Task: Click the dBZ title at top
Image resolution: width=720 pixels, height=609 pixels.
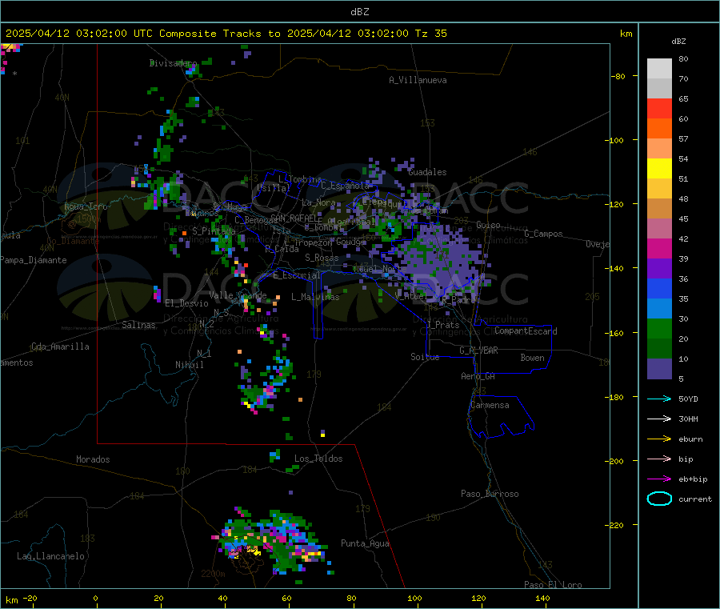Action: pos(359,12)
